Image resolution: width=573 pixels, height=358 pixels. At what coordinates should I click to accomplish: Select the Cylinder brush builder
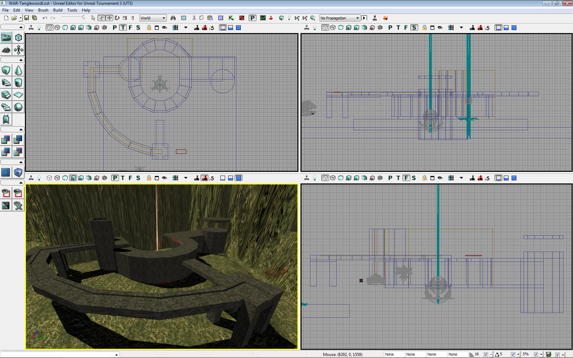(18, 83)
